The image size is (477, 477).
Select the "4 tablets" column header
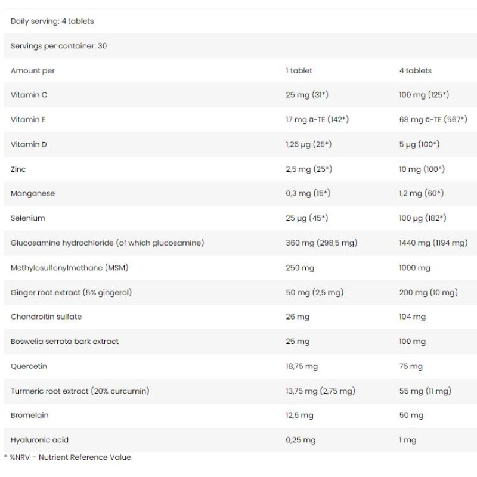tap(415, 70)
